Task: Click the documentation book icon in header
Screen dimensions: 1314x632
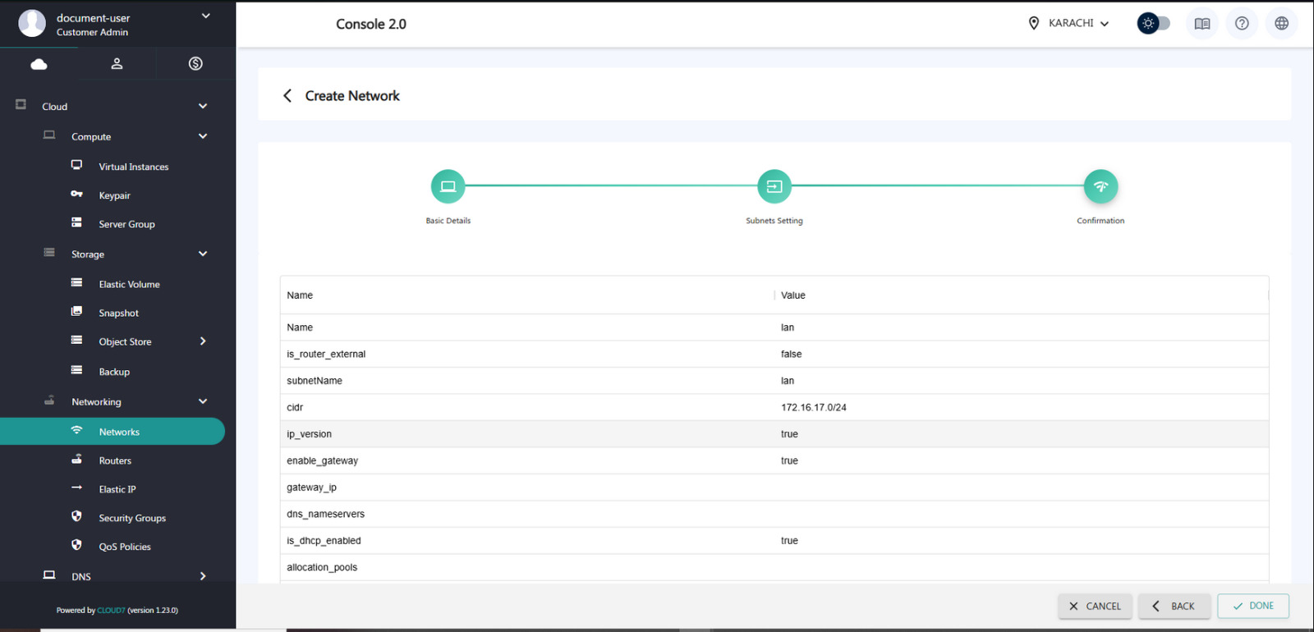Action: coord(1202,24)
